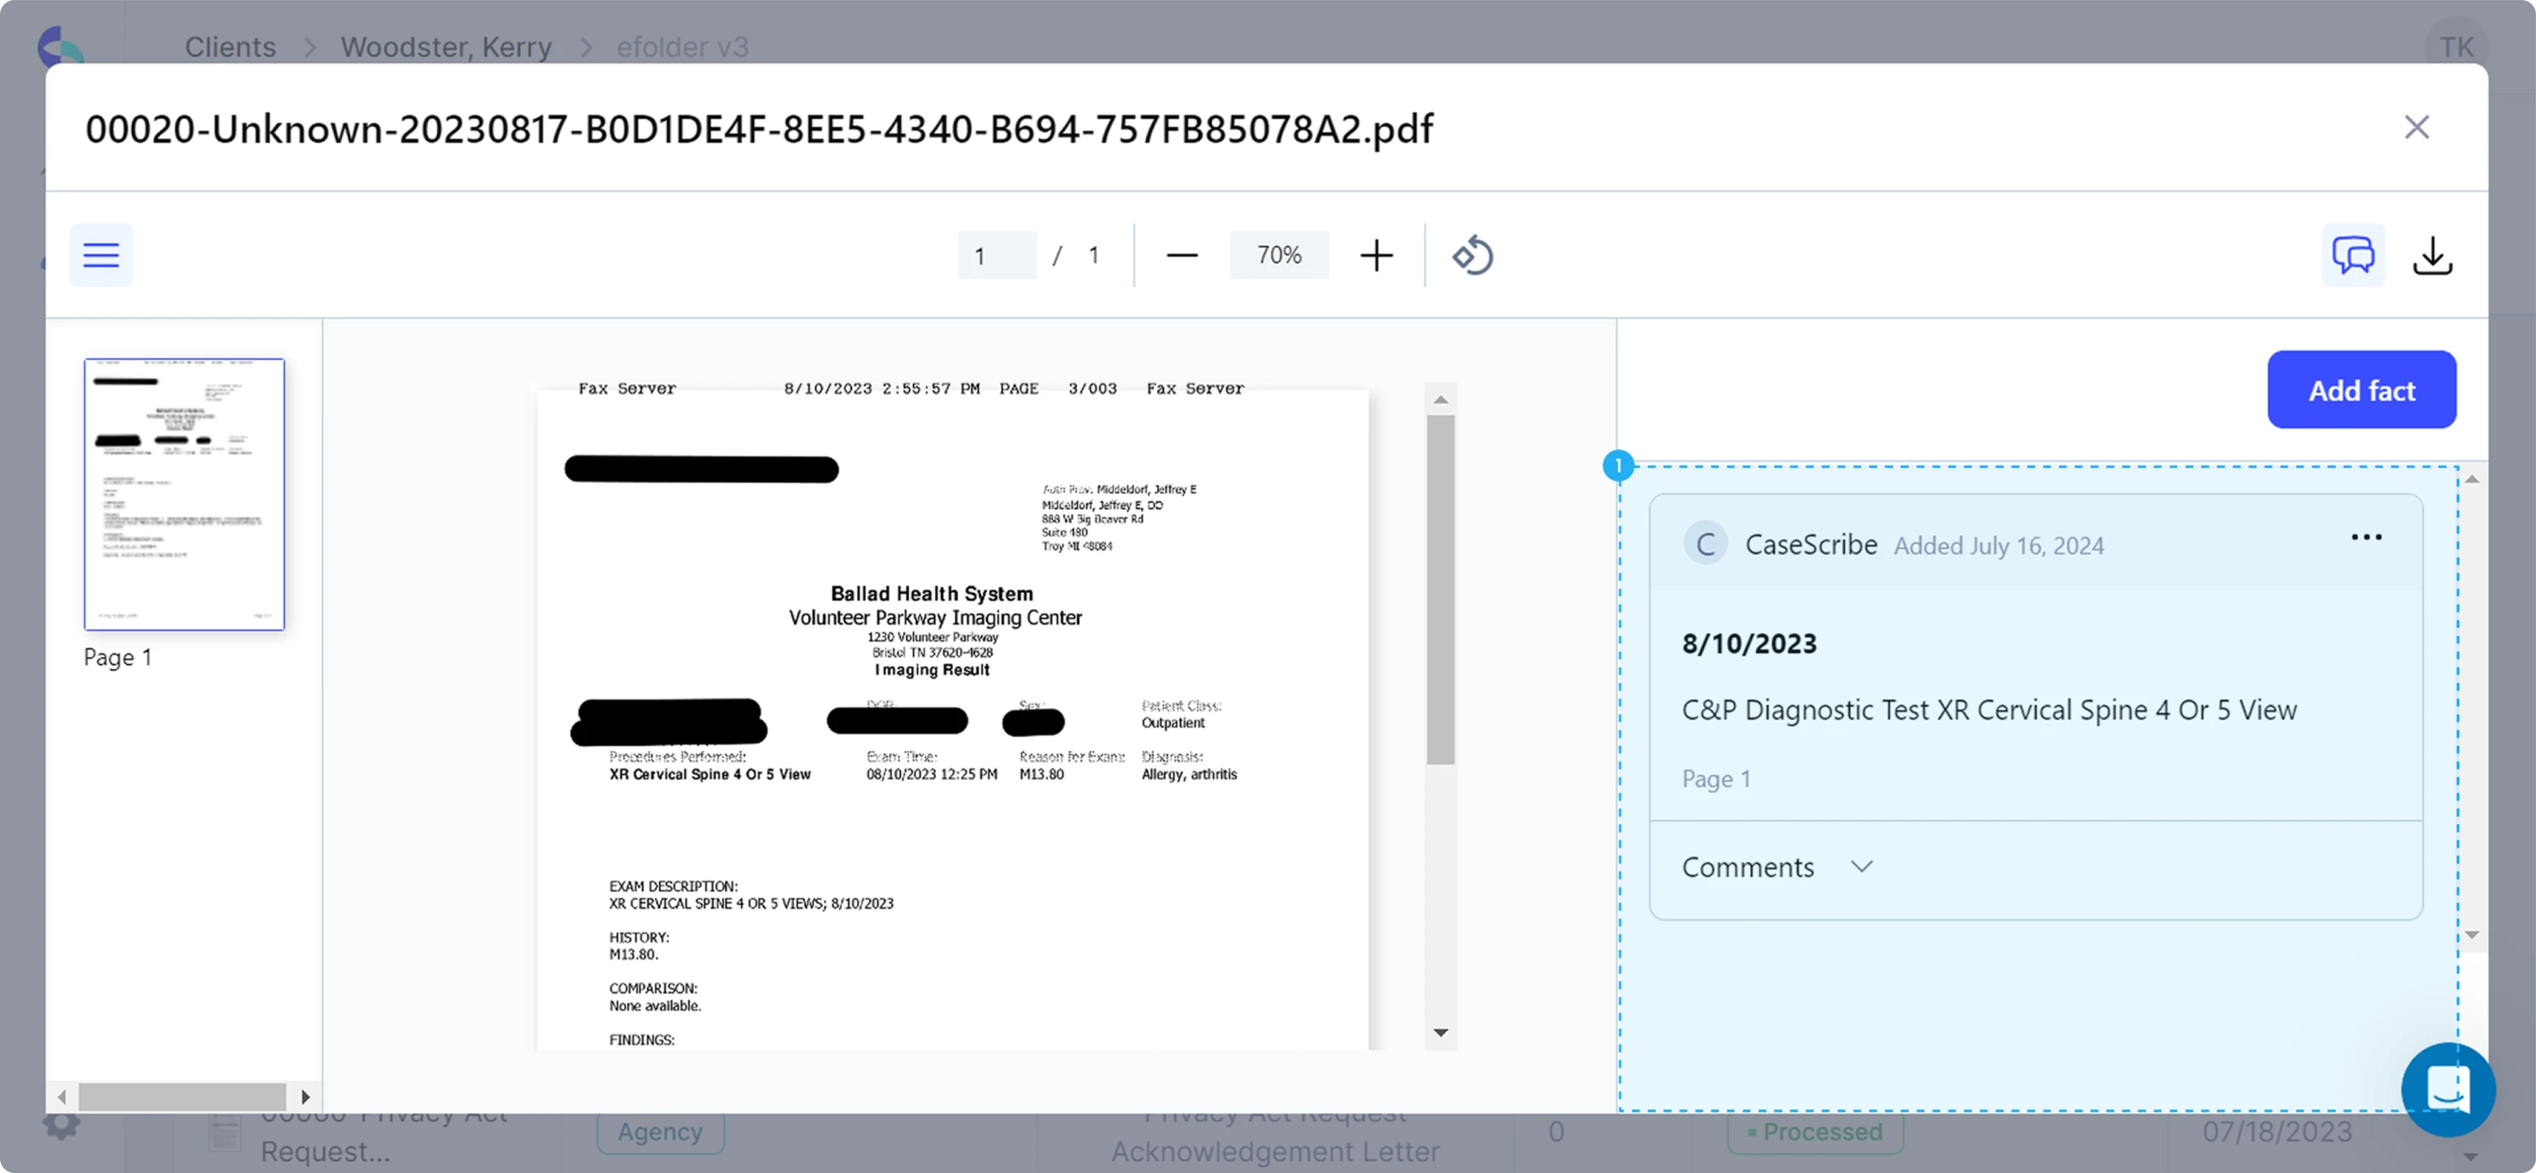Zoom in with the plus icon
This screenshot has height=1173, width=2536.
tap(1376, 255)
